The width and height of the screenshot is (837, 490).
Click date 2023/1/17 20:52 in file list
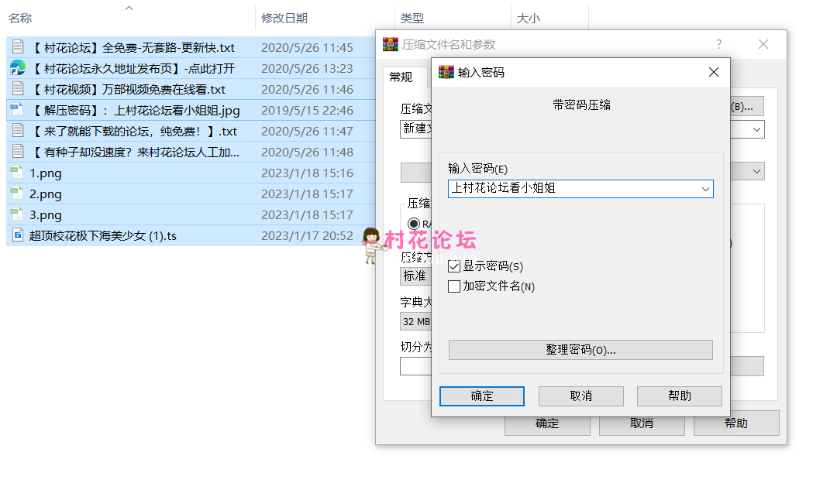coord(307,235)
